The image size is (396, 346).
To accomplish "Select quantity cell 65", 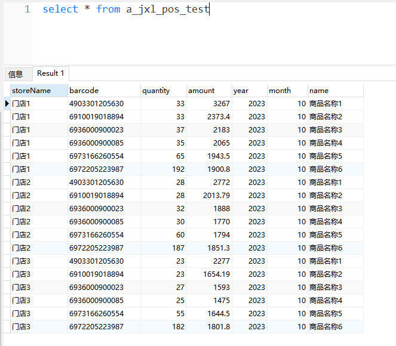I will pos(164,156).
